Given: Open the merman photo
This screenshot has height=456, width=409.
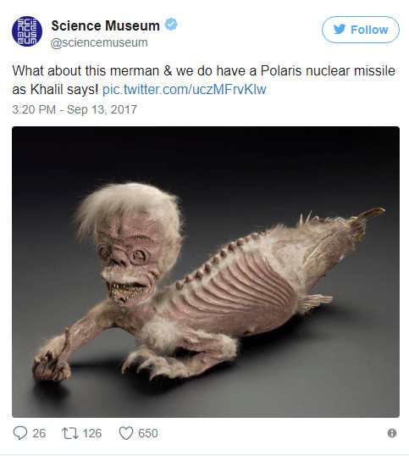Looking at the screenshot, I should [206, 272].
